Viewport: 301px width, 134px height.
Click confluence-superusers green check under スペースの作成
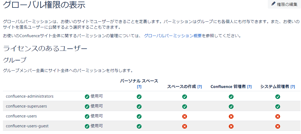pyautogui.click(x=184, y=106)
